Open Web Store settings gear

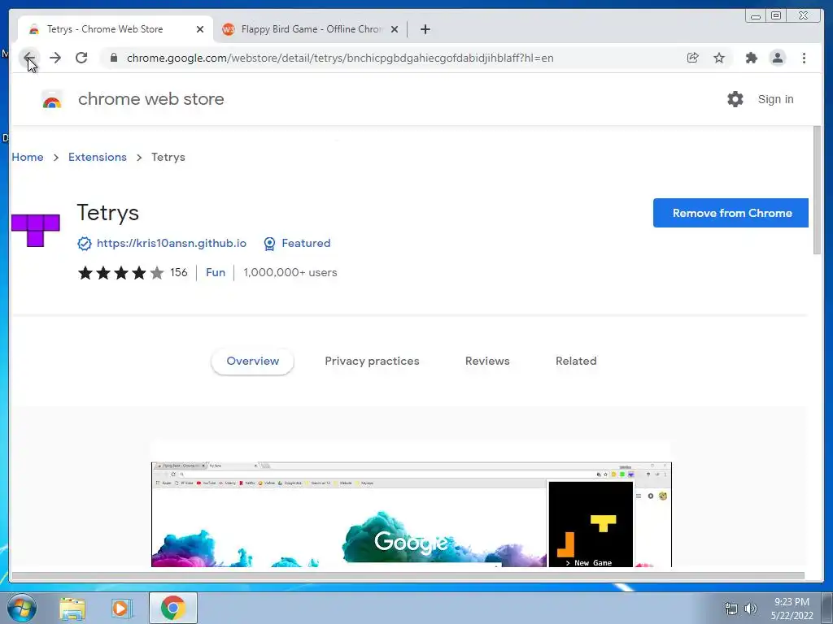click(x=735, y=99)
